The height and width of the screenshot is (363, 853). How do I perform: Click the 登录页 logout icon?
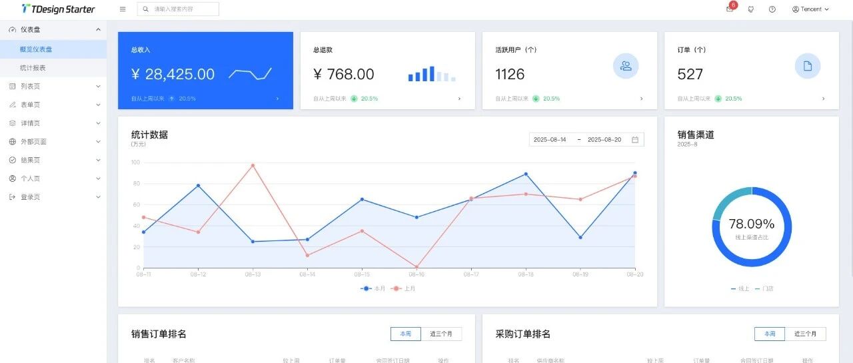(13, 197)
